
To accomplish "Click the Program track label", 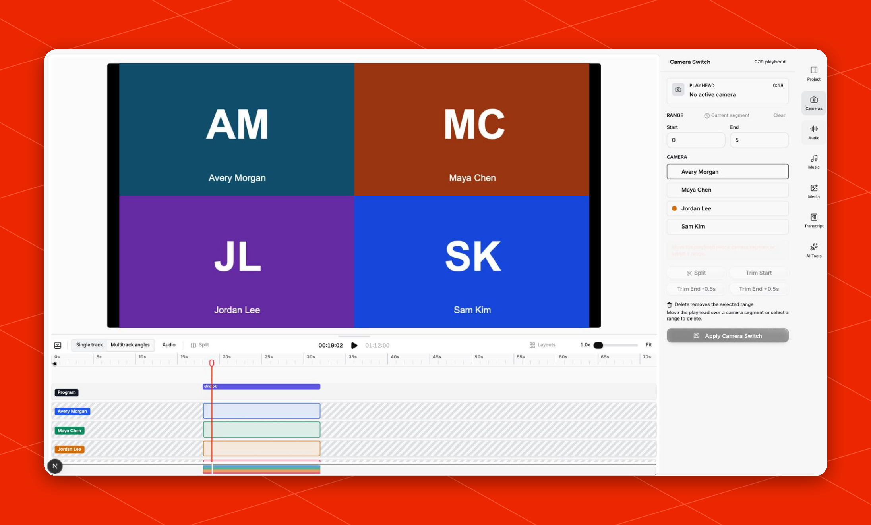I will click(66, 392).
